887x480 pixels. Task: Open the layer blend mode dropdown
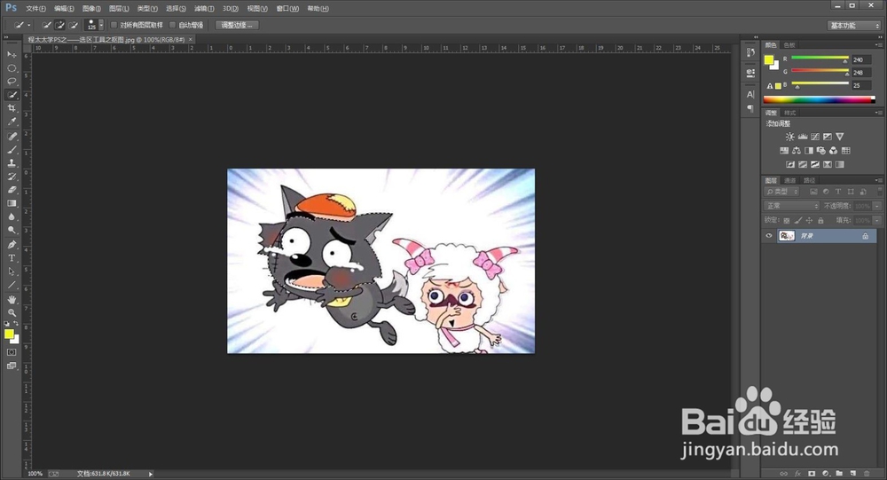coord(791,206)
